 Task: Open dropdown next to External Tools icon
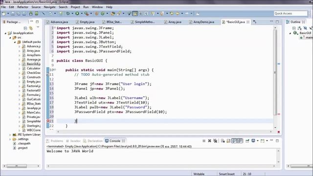(x=91, y=14)
